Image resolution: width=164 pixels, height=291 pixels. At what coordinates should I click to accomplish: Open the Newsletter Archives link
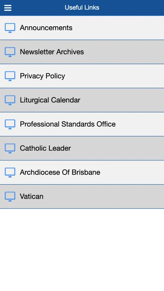tap(82, 52)
